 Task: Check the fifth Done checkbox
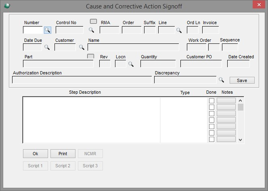[211, 127]
